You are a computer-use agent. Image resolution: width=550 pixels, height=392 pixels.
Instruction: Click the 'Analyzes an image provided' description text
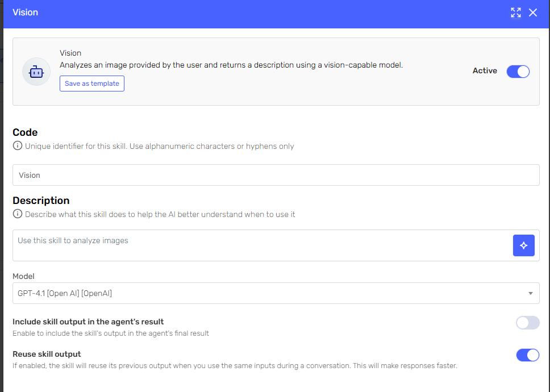coord(231,65)
